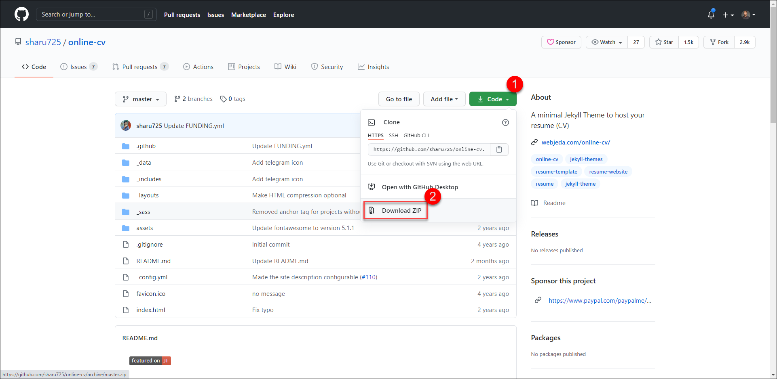
Task: Click the assets folder icon
Action: (126, 228)
